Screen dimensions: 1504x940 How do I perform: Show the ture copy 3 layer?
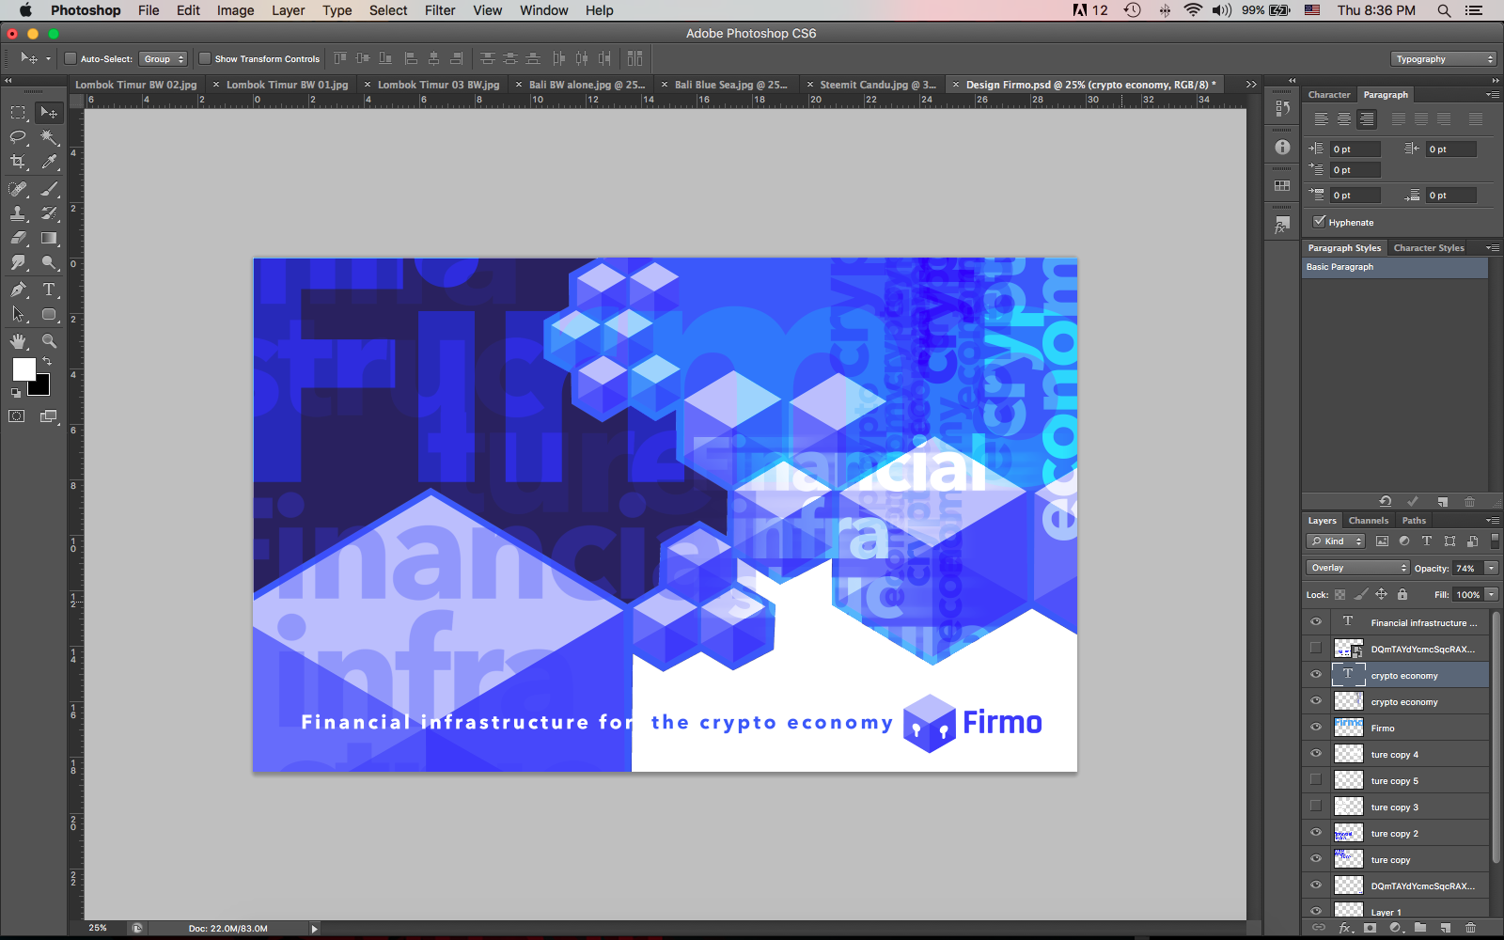[x=1316, y=807]
